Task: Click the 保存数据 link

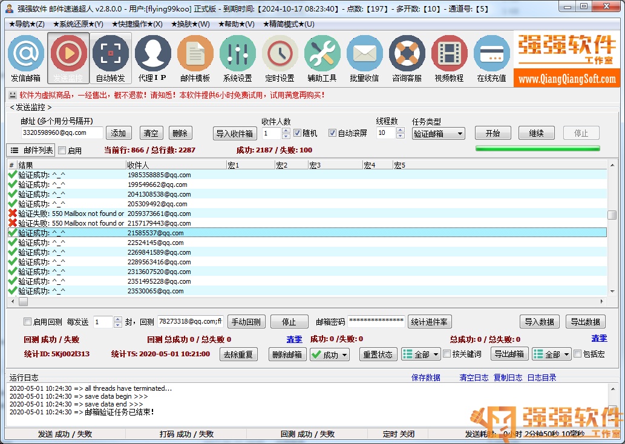Action: pyautogui.click(x=426, y=377)
